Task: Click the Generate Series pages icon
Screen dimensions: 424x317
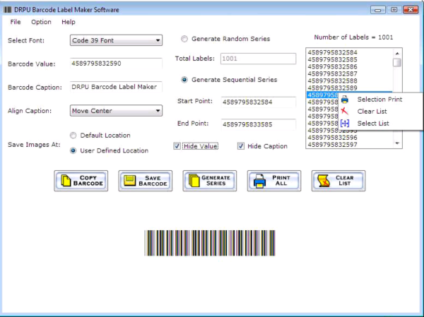Action: pyautogui.click(x=194, y=181)
